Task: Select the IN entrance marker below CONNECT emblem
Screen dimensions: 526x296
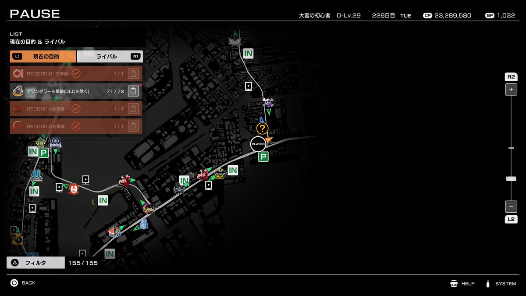Action: point(34,191)
